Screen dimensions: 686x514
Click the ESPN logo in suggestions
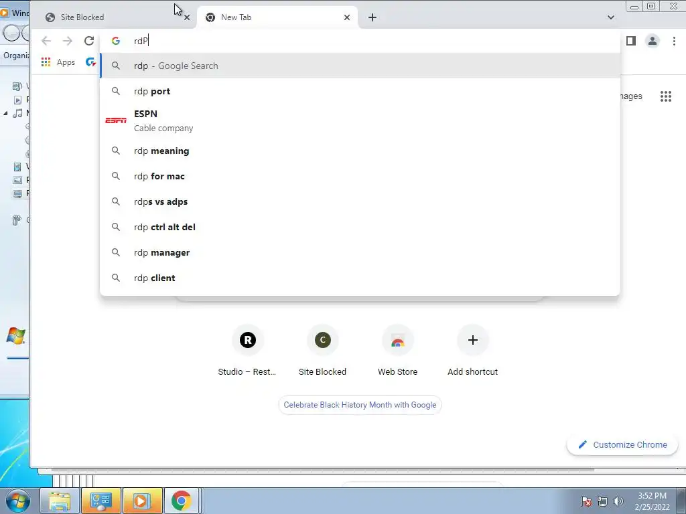tap(116, 120)
